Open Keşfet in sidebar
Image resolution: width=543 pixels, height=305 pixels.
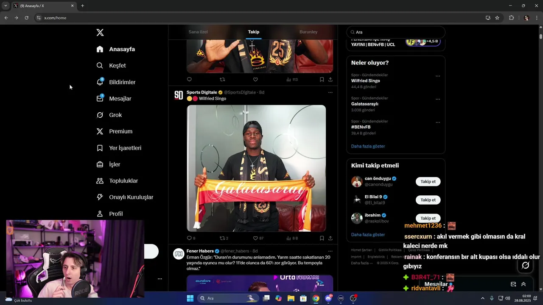coord(111,66)
